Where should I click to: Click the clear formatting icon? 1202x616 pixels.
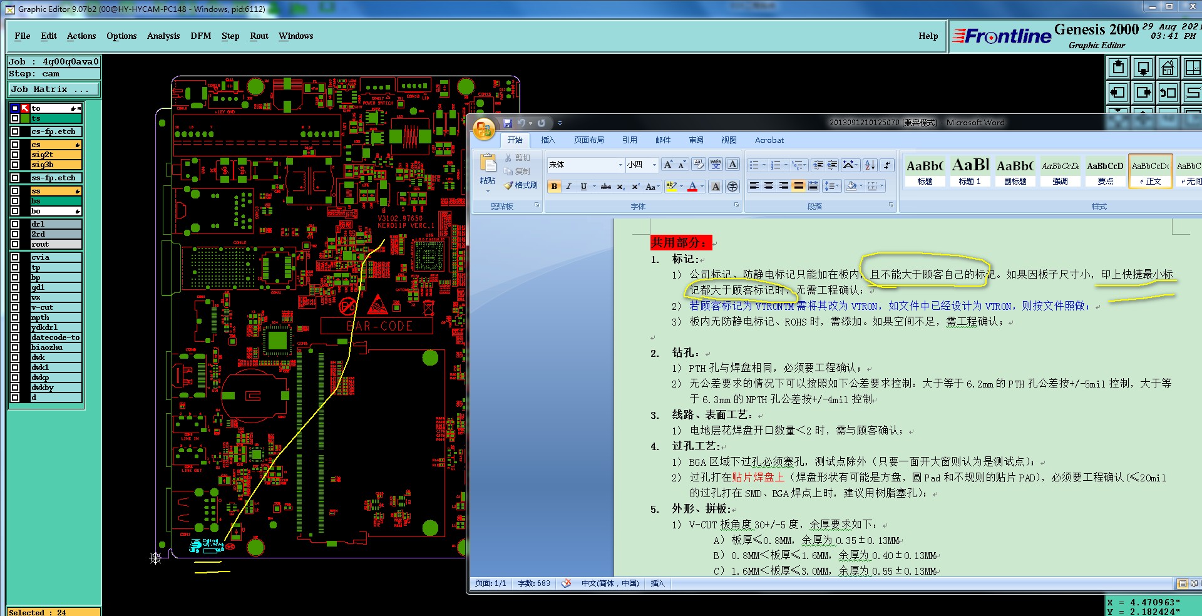coord(699,165)
